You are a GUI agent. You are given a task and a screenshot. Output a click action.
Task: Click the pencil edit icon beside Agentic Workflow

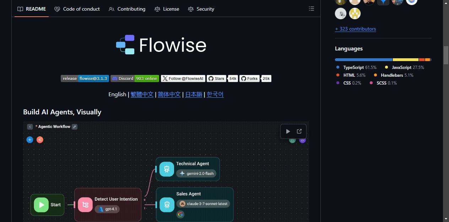[75, 126]
